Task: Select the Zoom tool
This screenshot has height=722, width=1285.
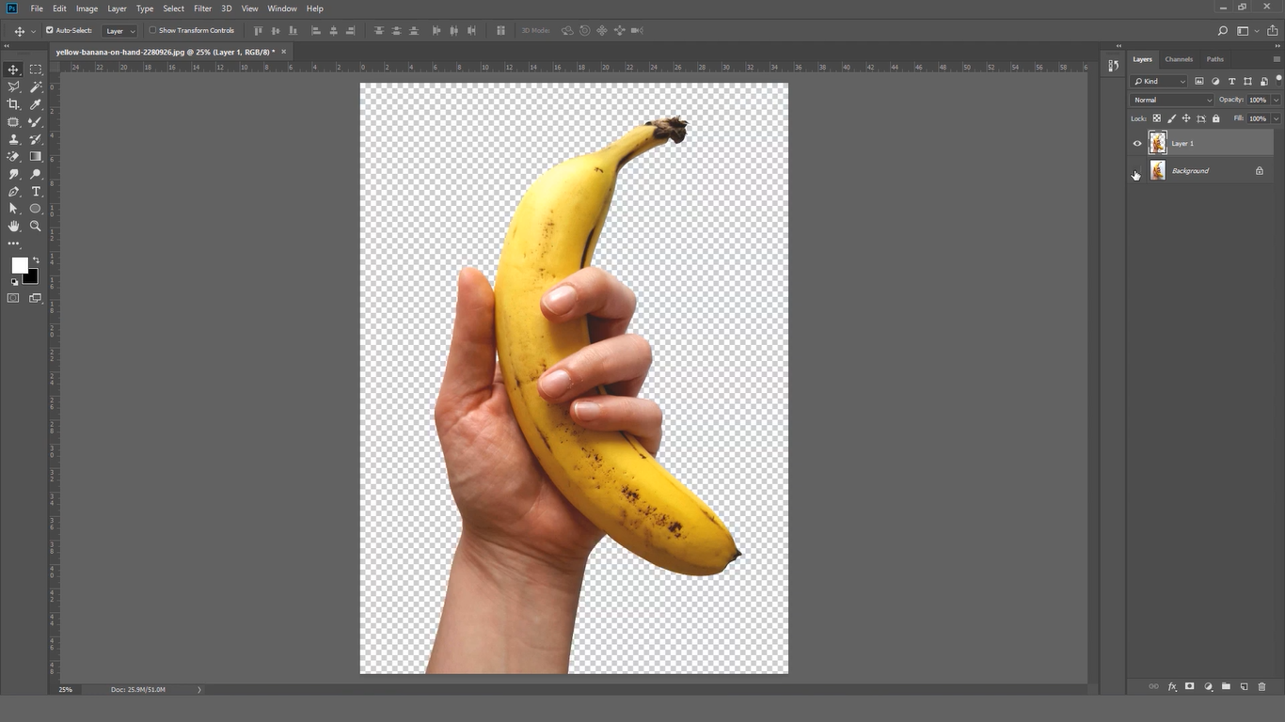Action: pyautogui.click(x=36, y=226)
